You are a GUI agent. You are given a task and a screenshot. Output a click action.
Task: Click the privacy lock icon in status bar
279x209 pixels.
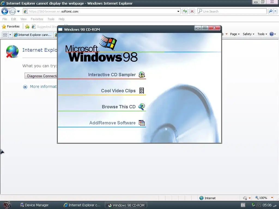[x=245, y=198]
